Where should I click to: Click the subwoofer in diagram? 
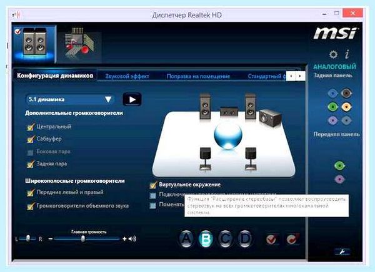click(x=270, y=118)
